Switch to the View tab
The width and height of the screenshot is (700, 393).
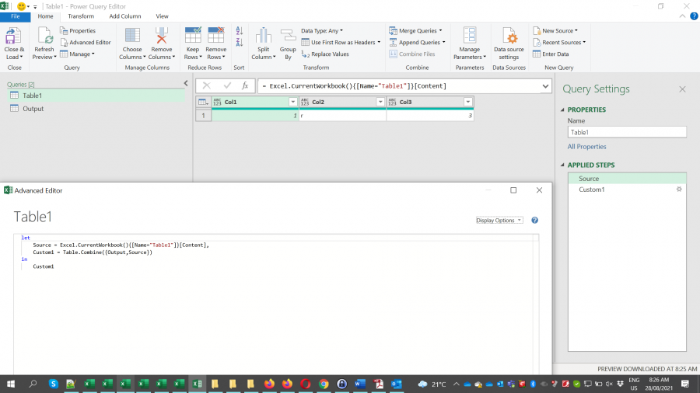click(162, 16)
